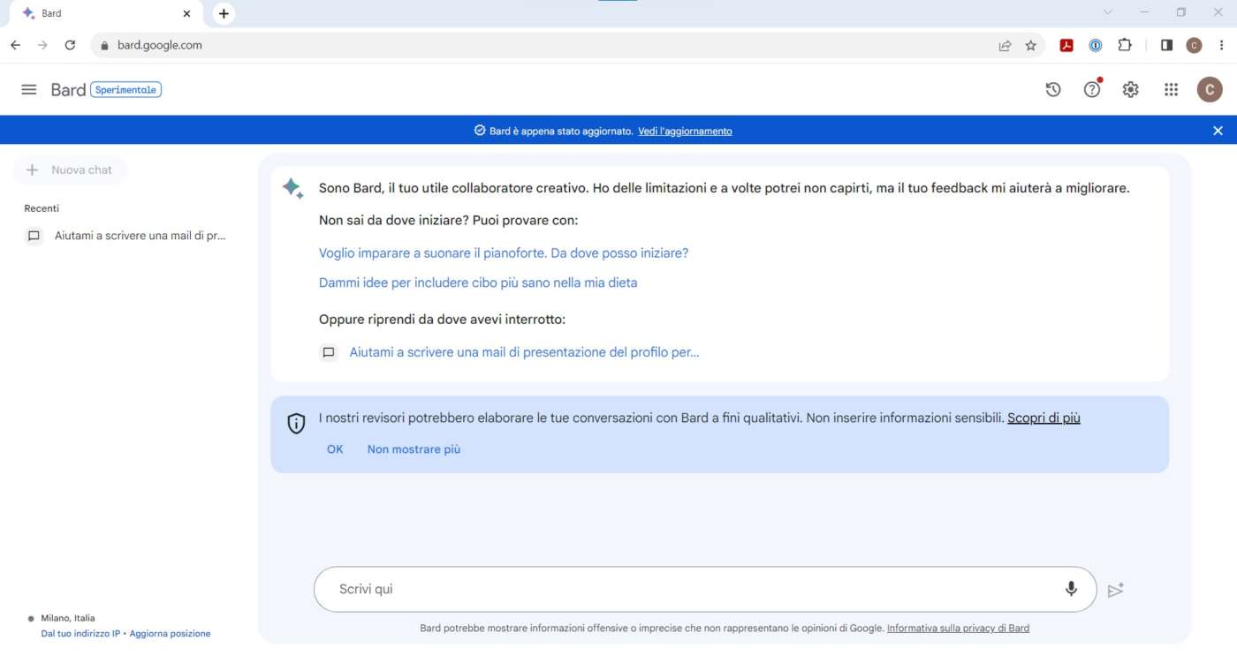
Task: Click the microphone icon for voice input
Action: pos(1071,589)
